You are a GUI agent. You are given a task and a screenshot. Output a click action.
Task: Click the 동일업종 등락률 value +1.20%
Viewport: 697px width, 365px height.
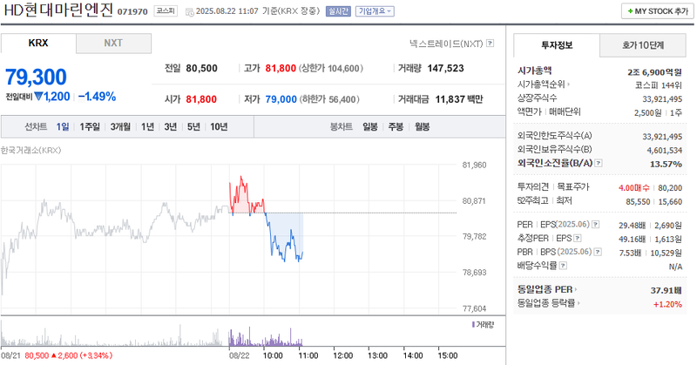[667, 304]
